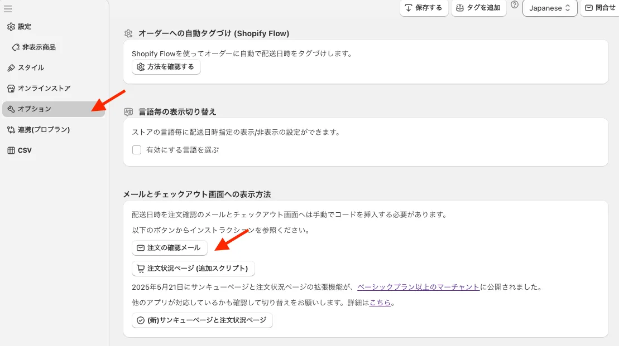Expand the Japanese language dropdown
The height and width of the screenshot is (346, 619).
coord(549,8)
